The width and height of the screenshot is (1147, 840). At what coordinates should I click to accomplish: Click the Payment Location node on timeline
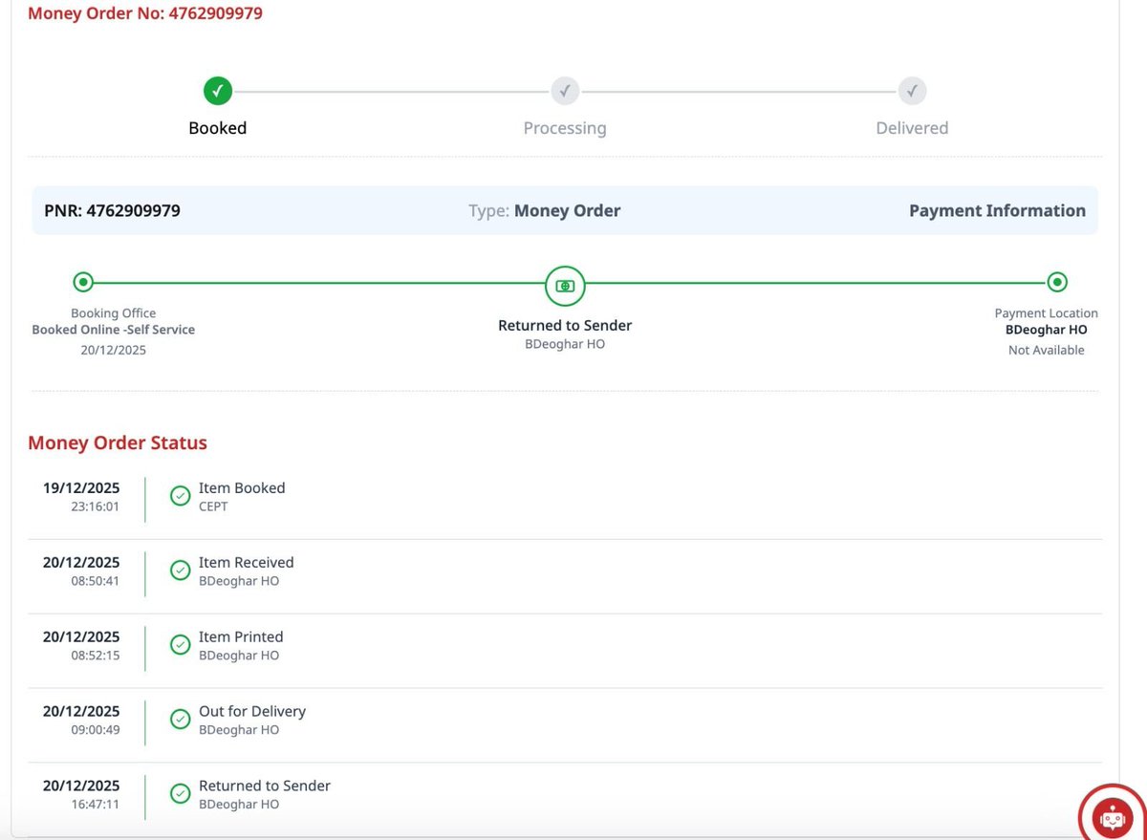pyautogui.click(x=1056, y=282)
